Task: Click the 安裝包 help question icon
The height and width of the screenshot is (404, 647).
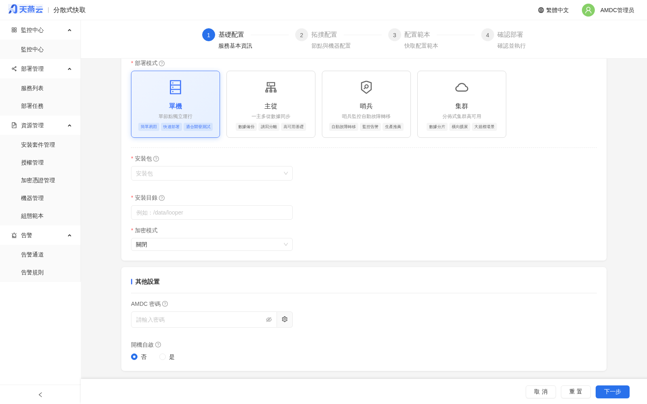Action: [156, 159]
